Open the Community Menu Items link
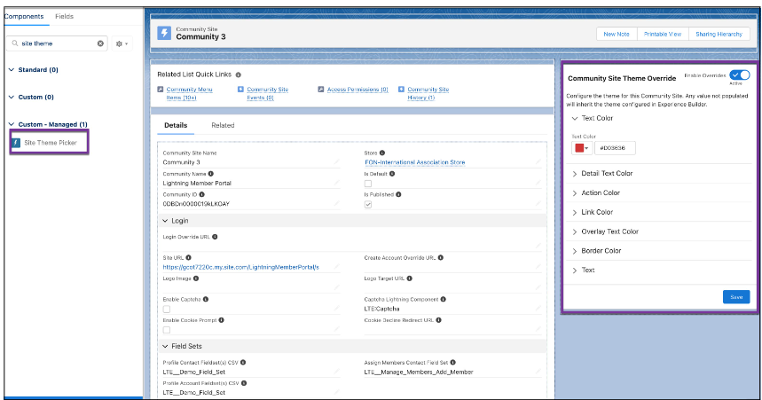762x400 pixels. (x=190, y=93)
